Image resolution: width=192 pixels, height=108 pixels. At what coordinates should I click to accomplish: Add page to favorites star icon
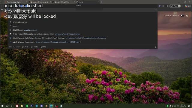[x=167, y=6]
